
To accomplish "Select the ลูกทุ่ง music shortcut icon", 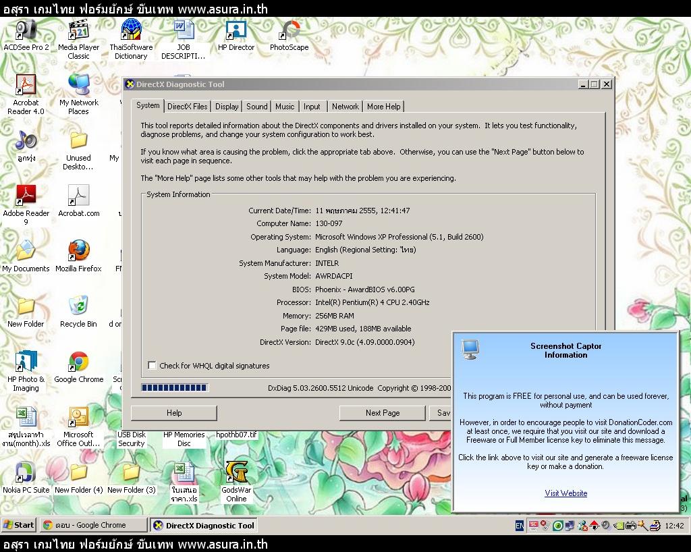I will click(x=26, y=146).
